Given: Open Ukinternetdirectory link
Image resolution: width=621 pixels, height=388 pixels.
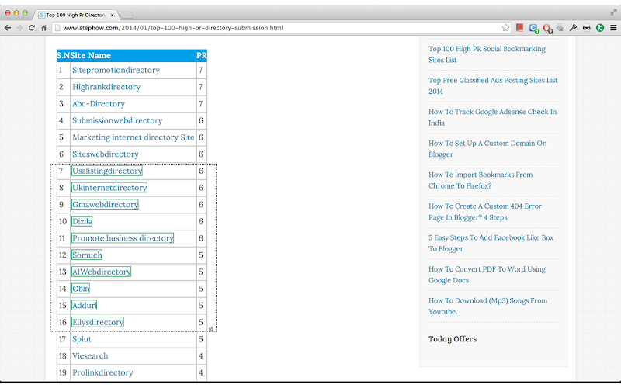Looking at the screenshot, I should point(109,188).
